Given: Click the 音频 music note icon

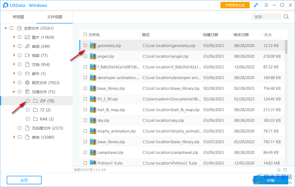Looking at the screenshot, I should [x=27, y=46].
